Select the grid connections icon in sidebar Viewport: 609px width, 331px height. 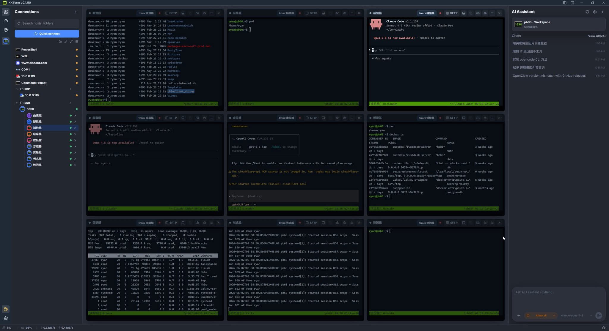[6, 12]
